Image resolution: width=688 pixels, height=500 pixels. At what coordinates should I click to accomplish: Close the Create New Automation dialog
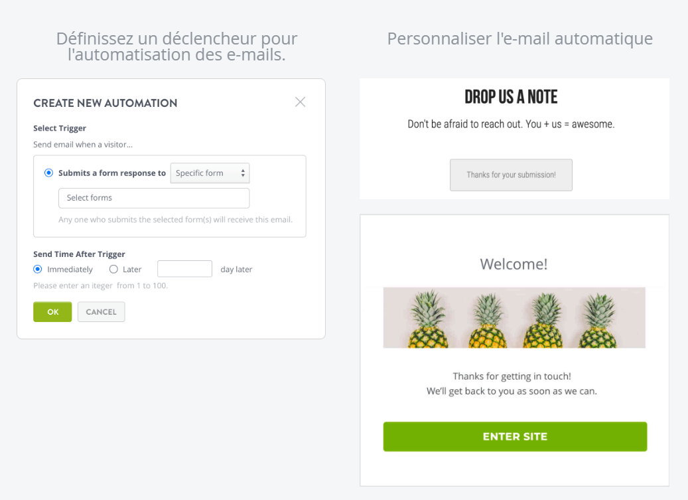[300, 102]
